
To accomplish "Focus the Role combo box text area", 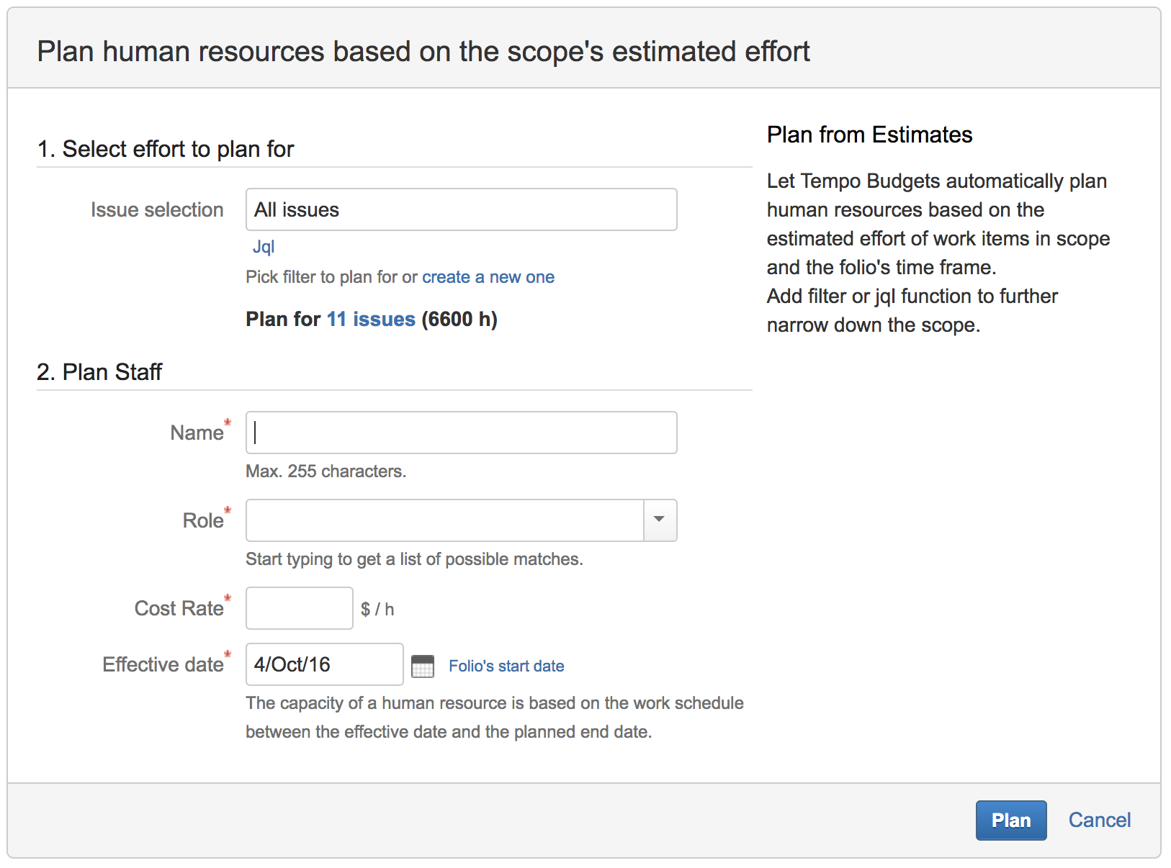I will 444,520.
